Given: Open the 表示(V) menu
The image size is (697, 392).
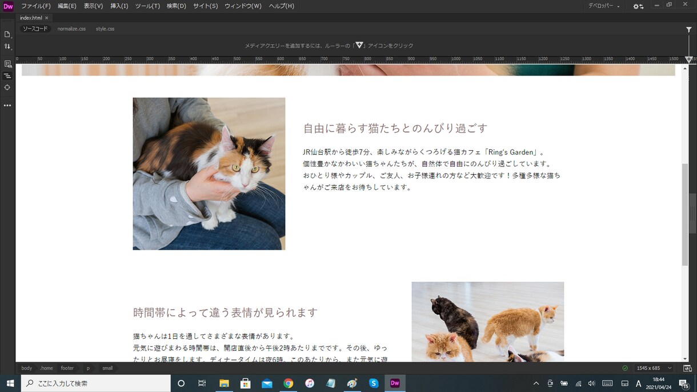Looking at the screenshot, I should click(93, 6).
